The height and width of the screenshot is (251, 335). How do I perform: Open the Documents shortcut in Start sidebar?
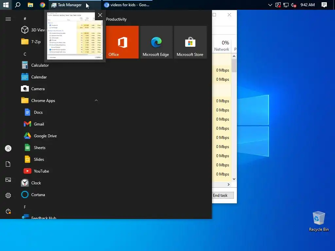click(x=8, y=164)
